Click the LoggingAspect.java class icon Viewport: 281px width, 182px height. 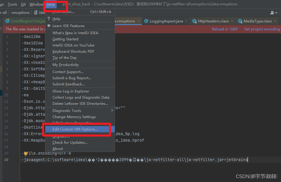[146, 21]
